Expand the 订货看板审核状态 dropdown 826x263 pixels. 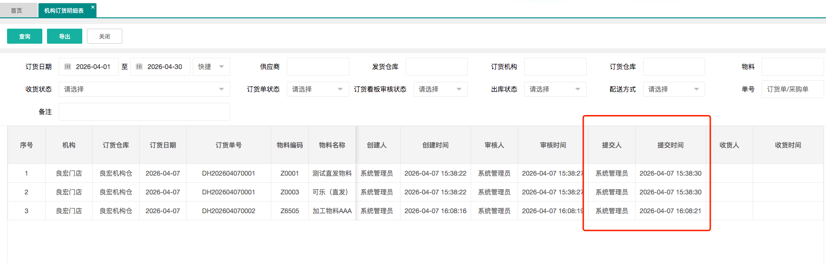(441, 89)
